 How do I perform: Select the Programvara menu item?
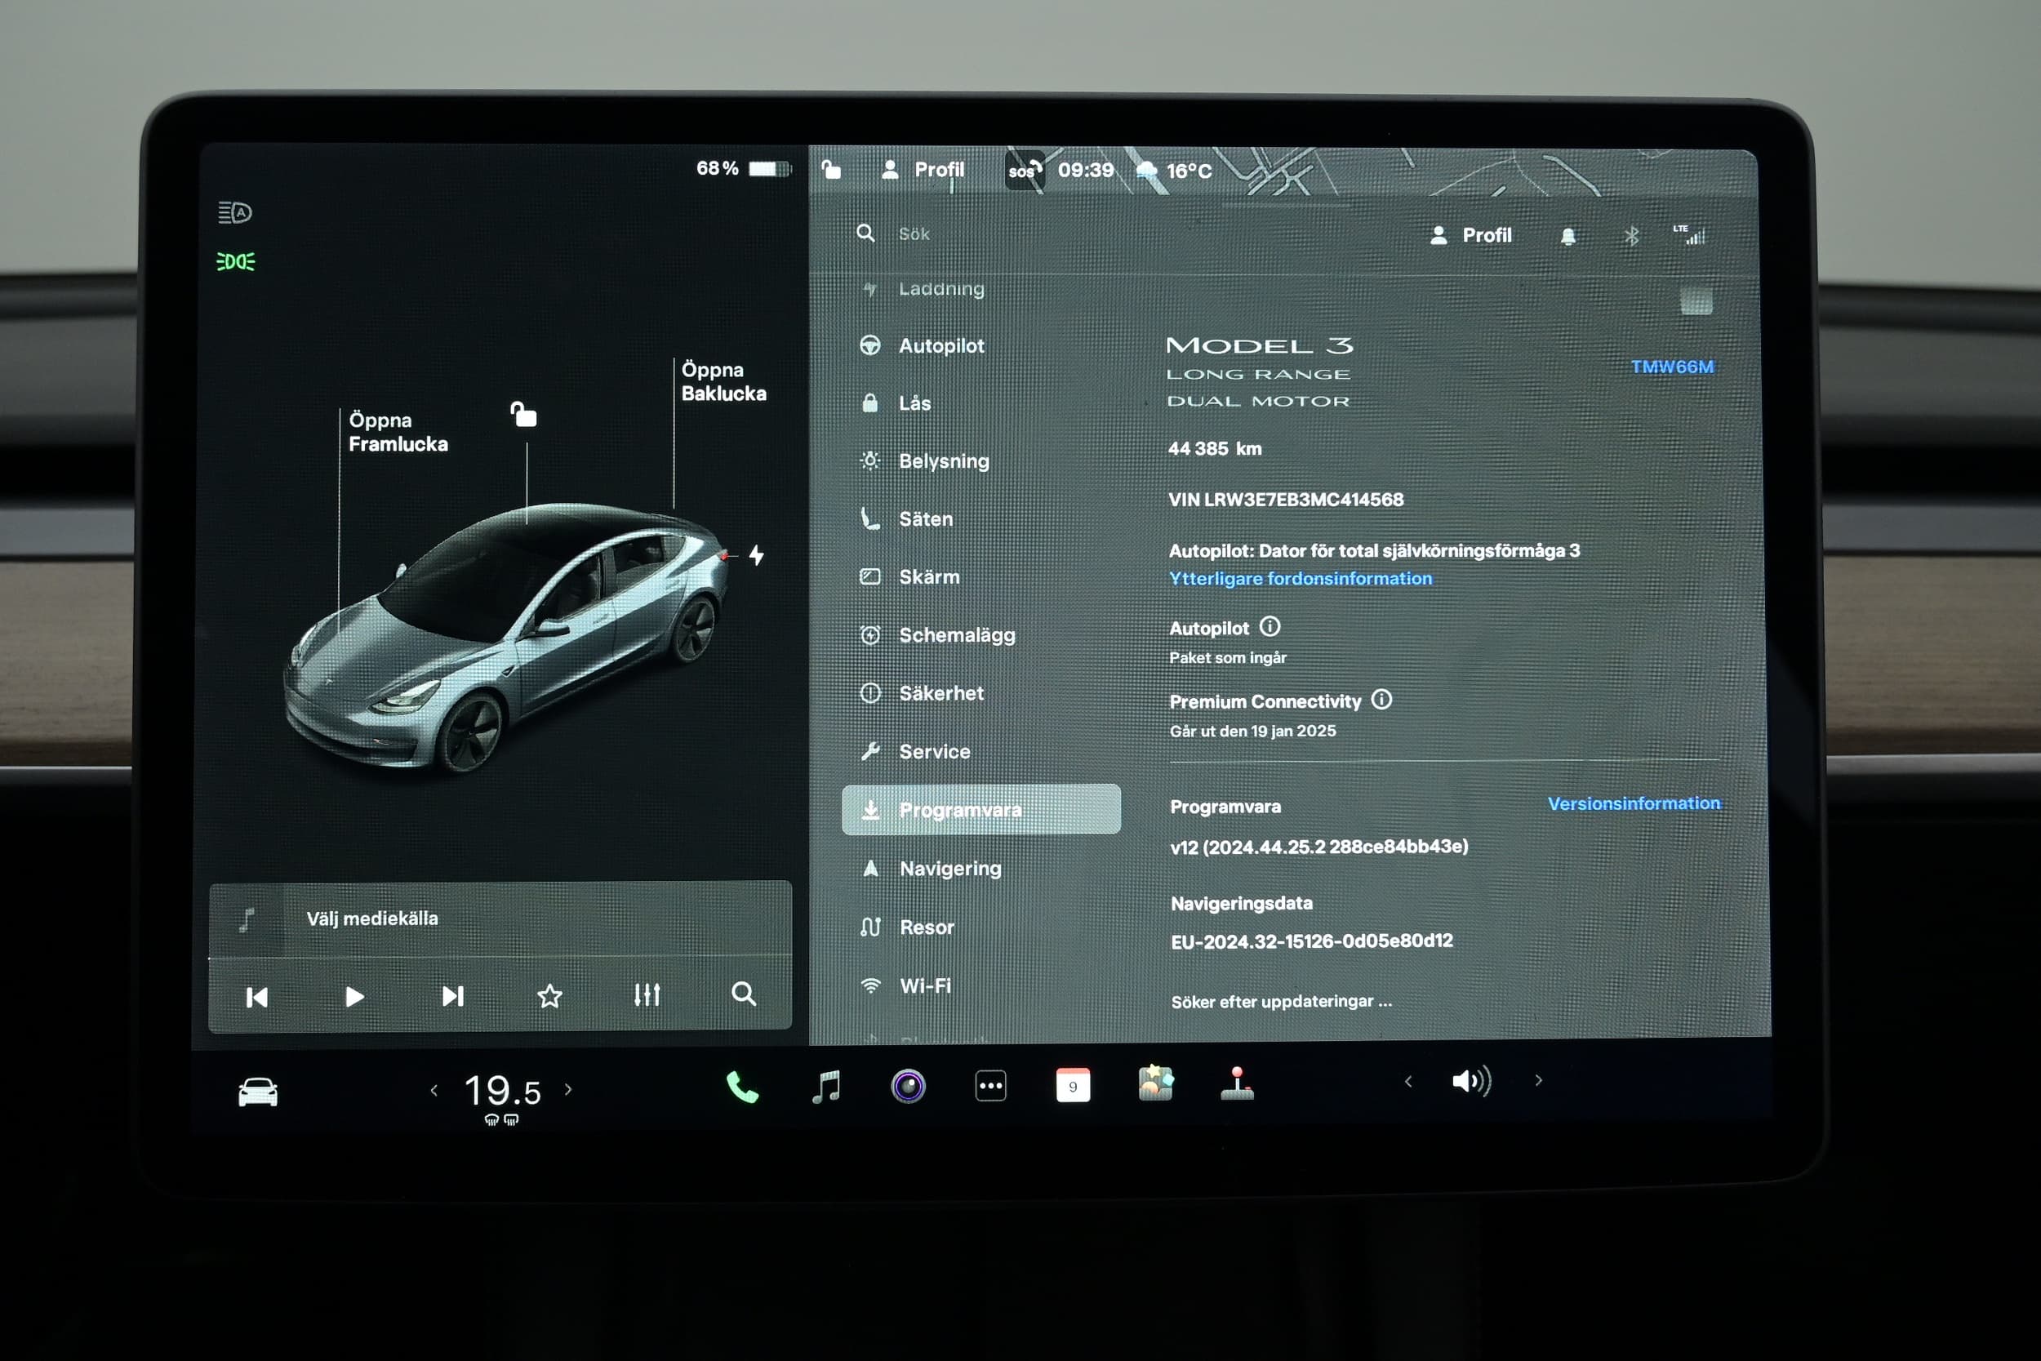coord(980,809)
